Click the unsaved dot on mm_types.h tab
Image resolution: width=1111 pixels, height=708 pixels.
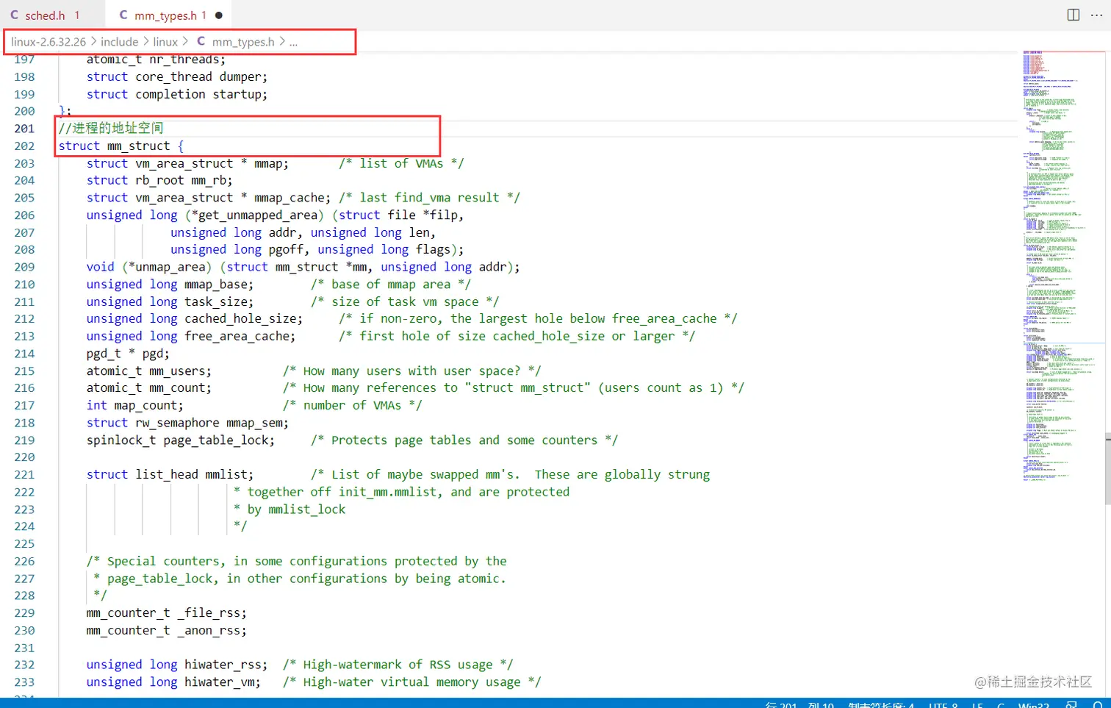219,15
